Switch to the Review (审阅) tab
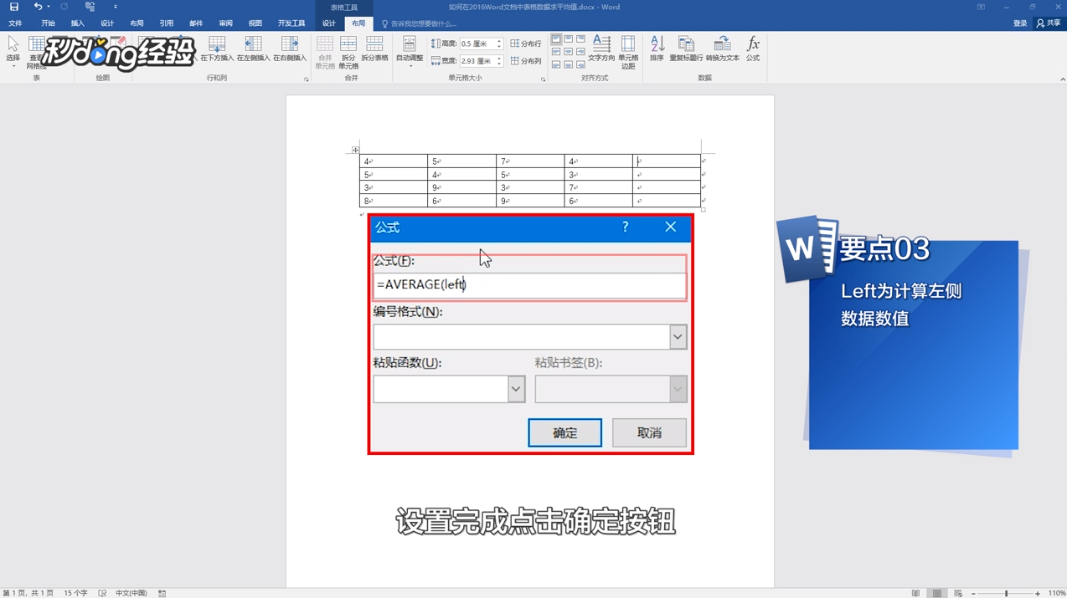The image size is (1067, 598). pyautogui.click(x=225, y=23)
